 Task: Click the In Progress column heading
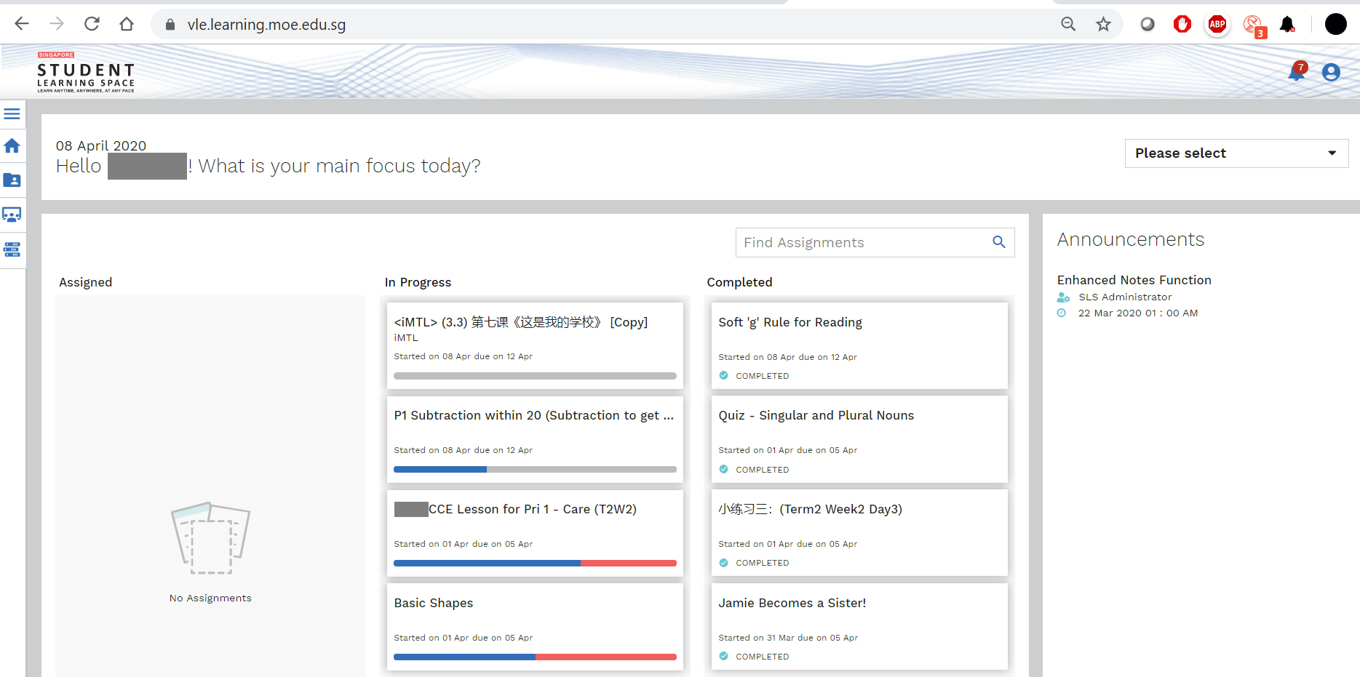click(418, 282)
